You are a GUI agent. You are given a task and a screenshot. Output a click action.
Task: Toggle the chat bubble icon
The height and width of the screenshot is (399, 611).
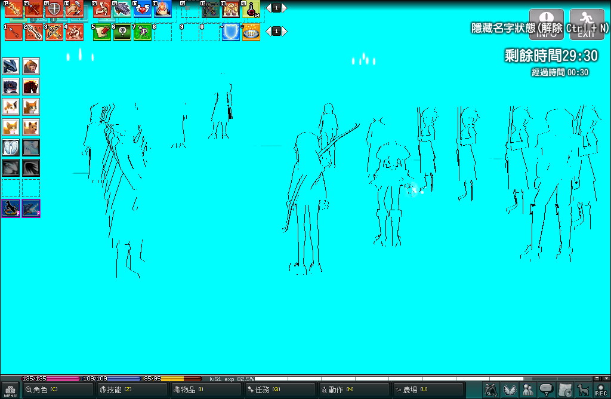546,390
